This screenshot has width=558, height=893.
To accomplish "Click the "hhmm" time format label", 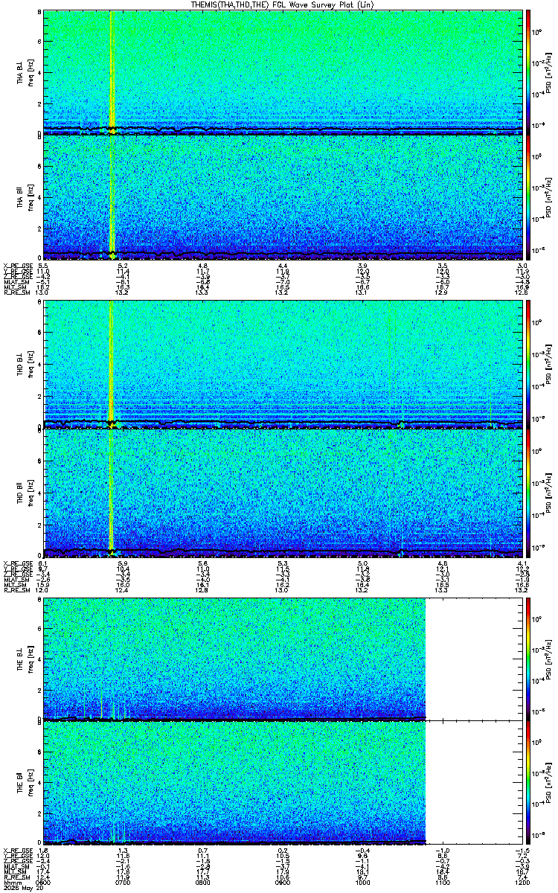I will pos(11,883).
